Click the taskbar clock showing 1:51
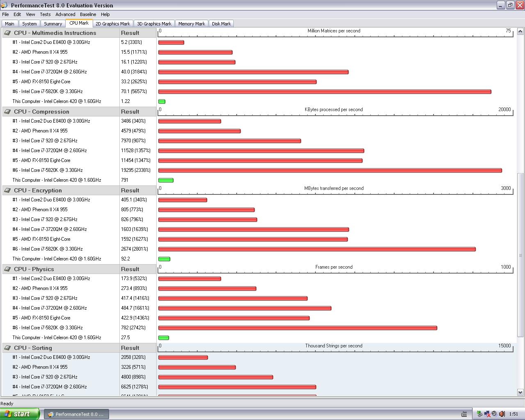Screen dimensions: 525x420 [x=514, y=414]
